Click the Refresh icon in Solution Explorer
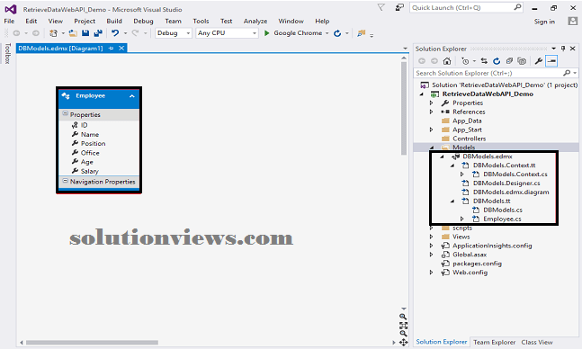The image size is (582, 349). [497, 61]
